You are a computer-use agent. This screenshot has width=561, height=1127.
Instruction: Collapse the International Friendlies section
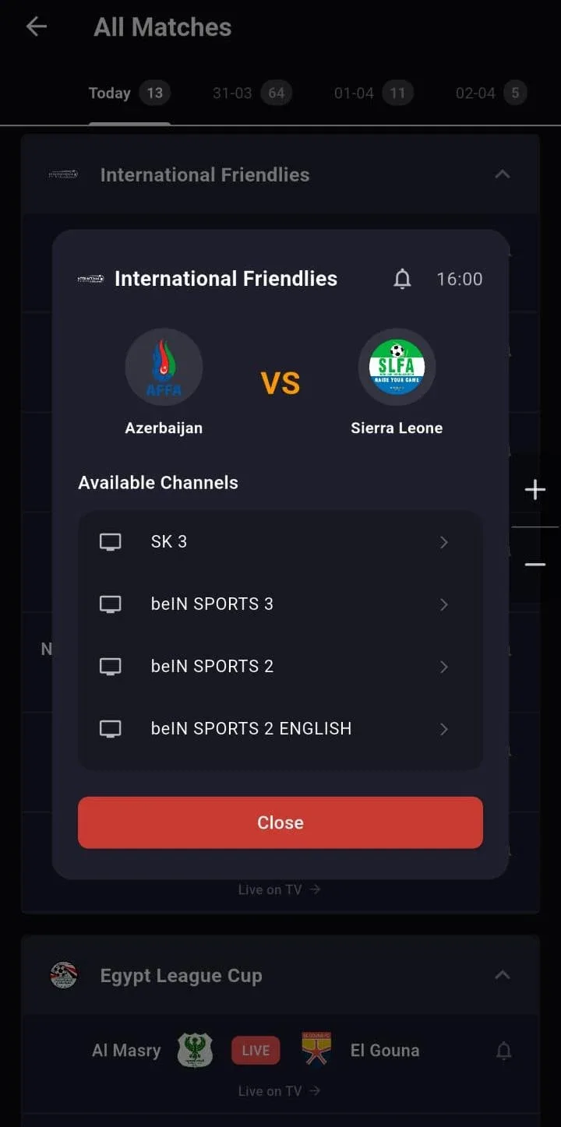[503, 174]
